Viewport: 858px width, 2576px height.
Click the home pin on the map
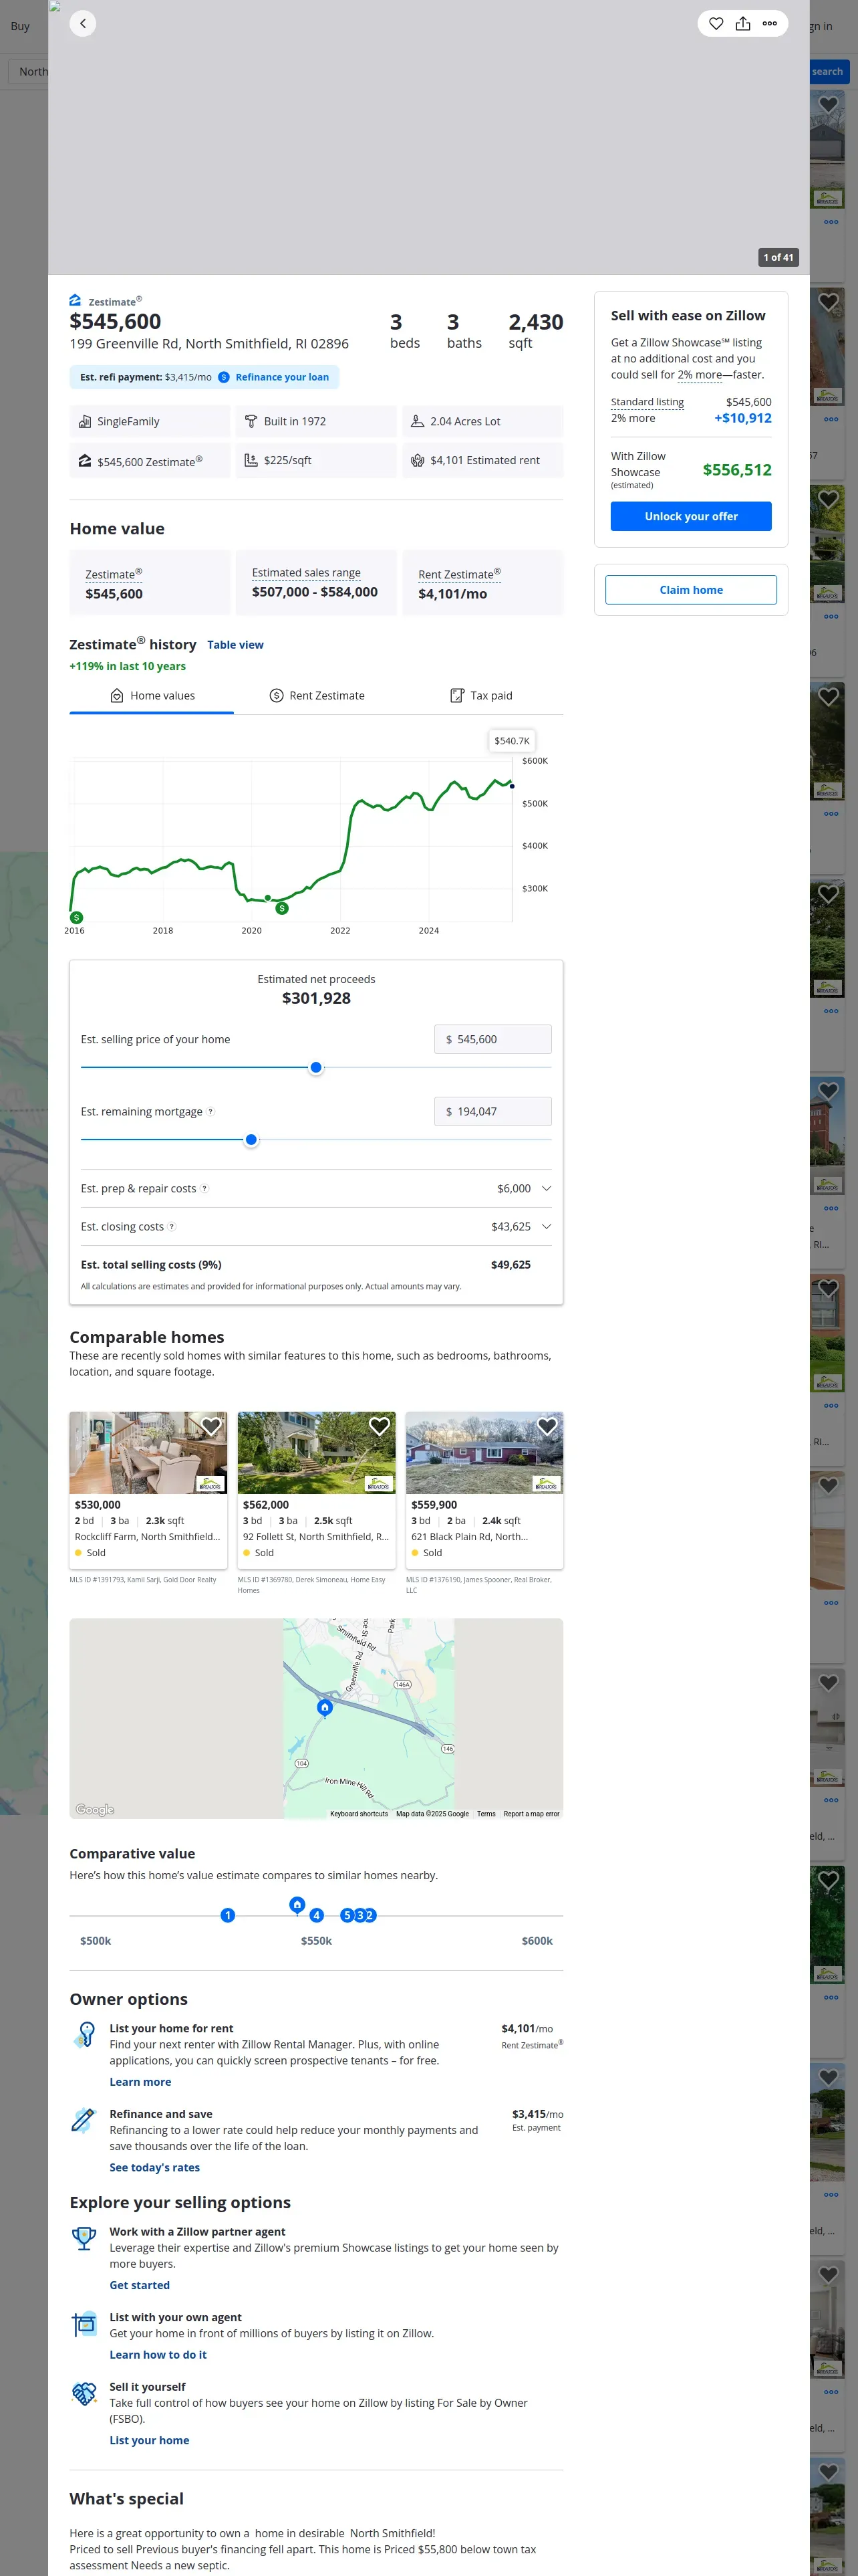(325, 1707)
